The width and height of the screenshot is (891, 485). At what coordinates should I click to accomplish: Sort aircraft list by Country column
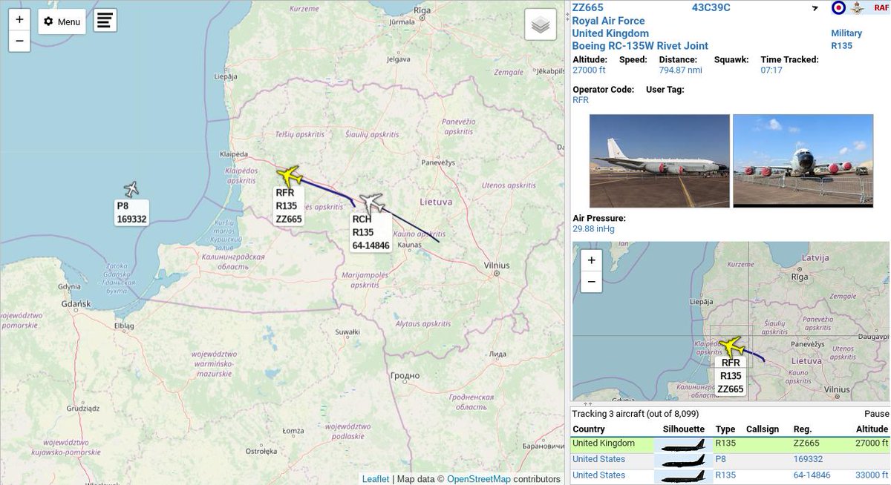(589, 429)
